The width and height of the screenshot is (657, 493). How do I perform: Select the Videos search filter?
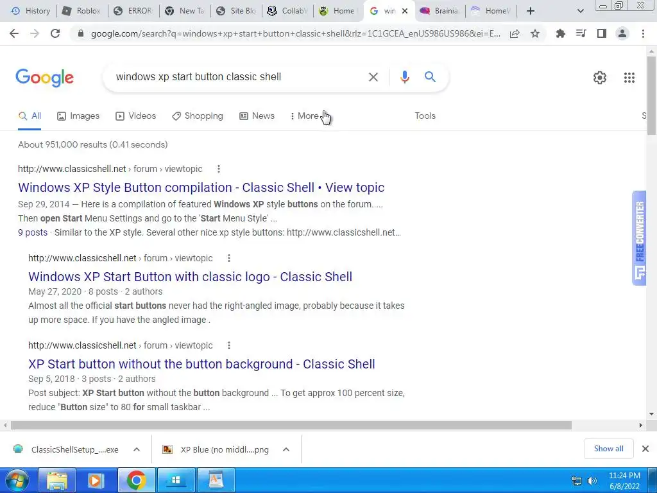coord(136,116)
